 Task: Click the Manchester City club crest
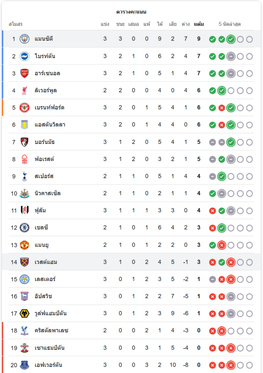coord(25,39)
